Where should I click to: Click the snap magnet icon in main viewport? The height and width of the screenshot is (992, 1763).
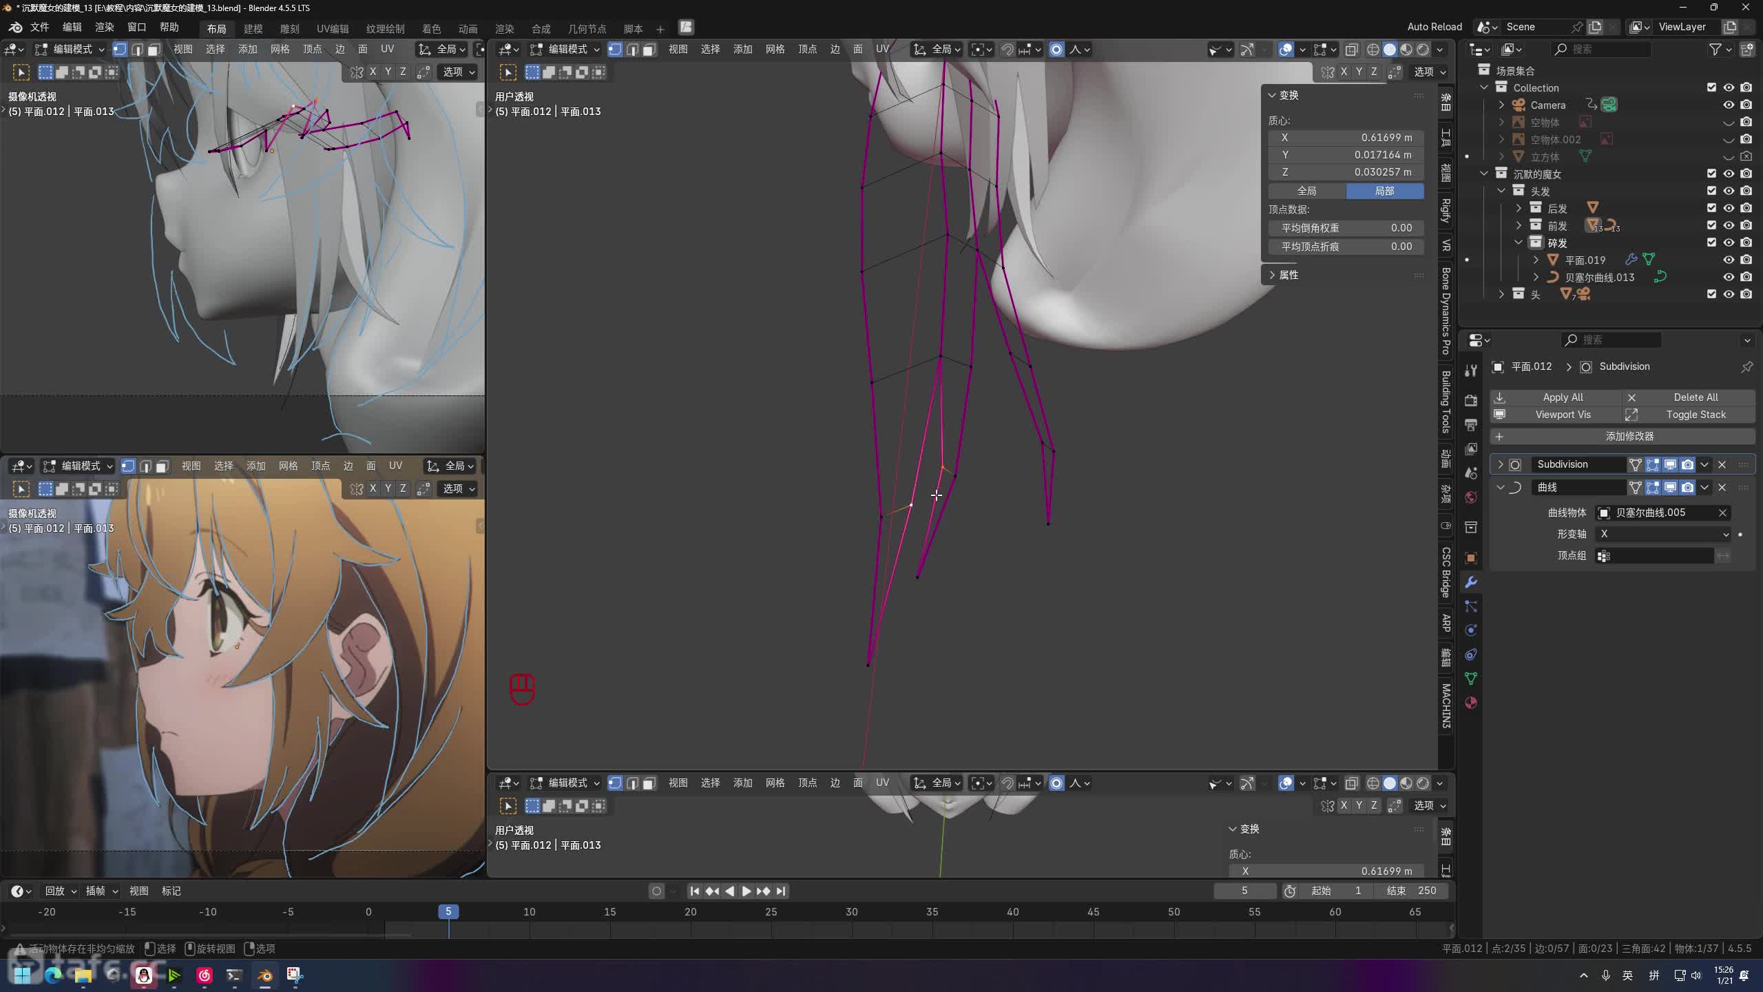coord(1007,50)
